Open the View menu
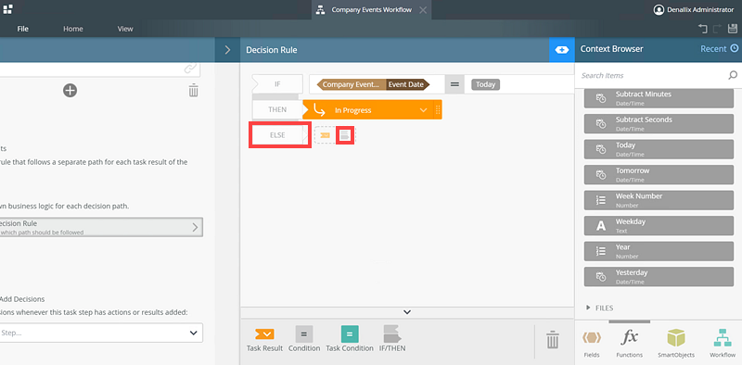This screenshot has width=742, height=365. 125,29
